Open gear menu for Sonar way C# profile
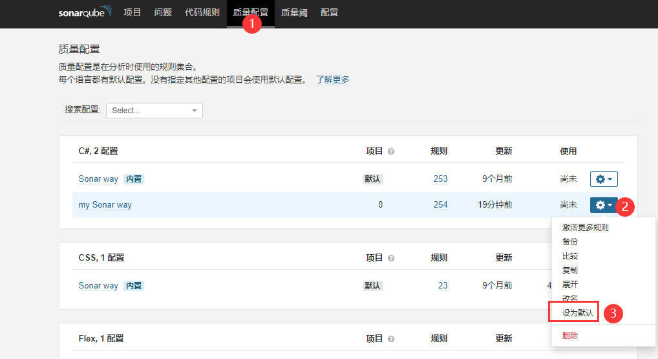Viewport: 658px width, 359px height. pos(604,179)
